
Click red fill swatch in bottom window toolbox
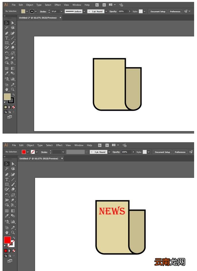point(7,240)
